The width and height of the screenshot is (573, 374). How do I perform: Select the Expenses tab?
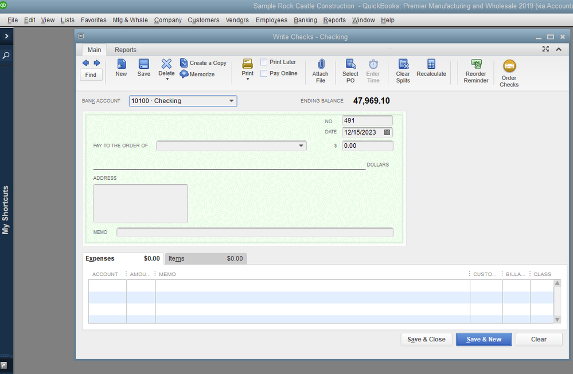pos(123,258)
